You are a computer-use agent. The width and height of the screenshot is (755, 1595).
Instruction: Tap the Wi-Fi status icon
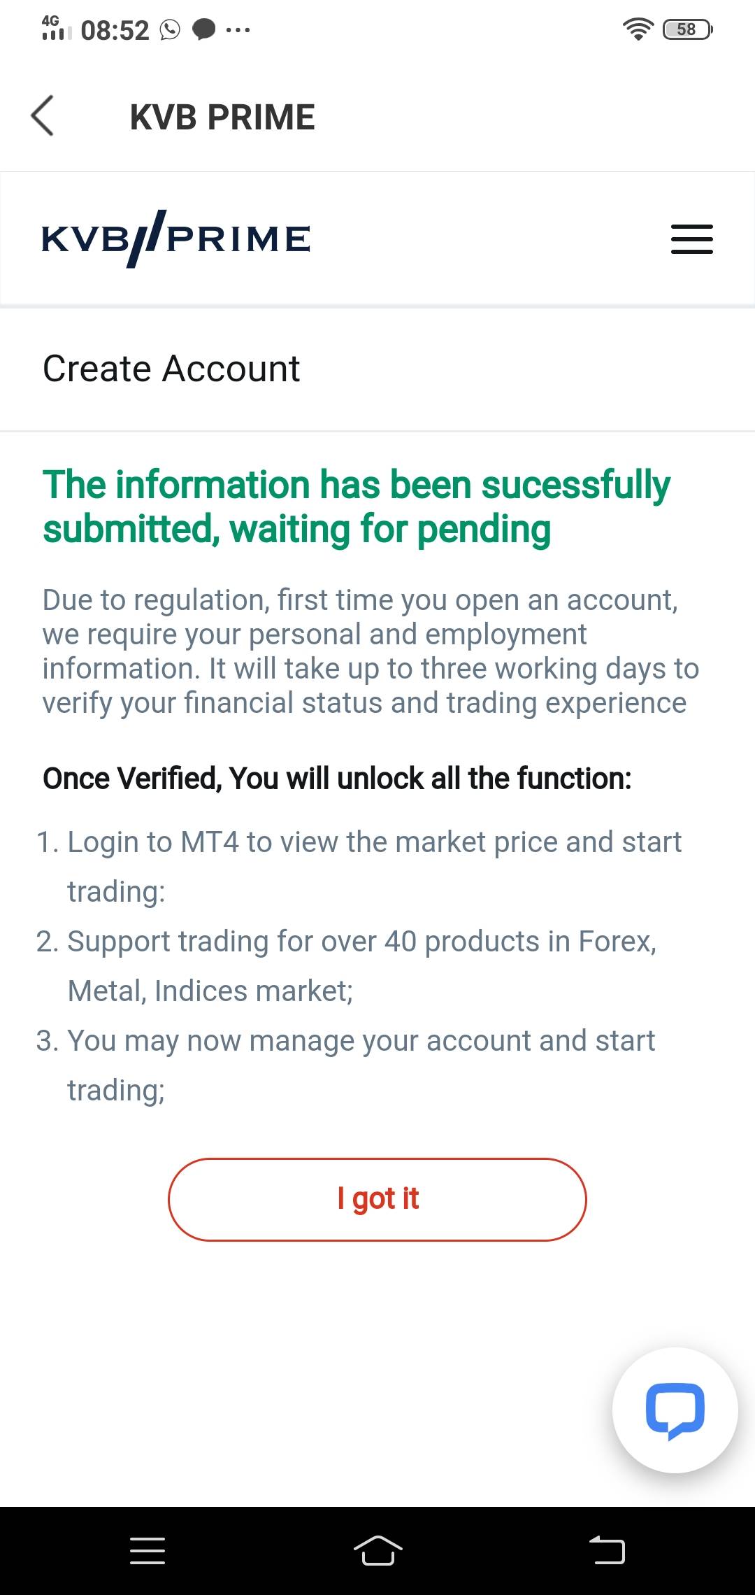(x=638, y=29)
